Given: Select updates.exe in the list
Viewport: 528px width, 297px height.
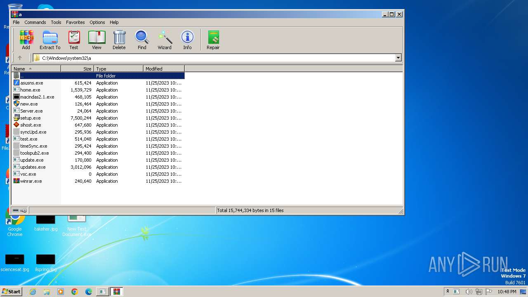Looking at the screenshot, I should coord(33,167).
